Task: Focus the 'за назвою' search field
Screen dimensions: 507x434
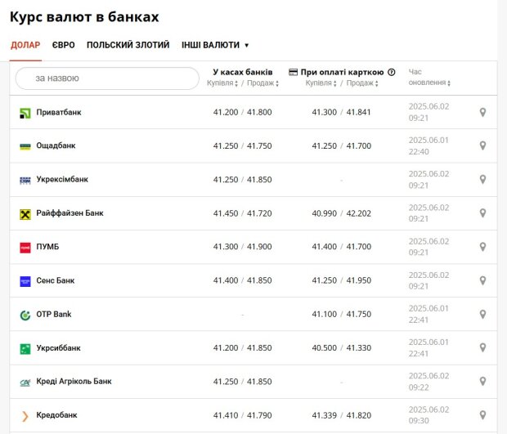Action: [x=107, y=78]
